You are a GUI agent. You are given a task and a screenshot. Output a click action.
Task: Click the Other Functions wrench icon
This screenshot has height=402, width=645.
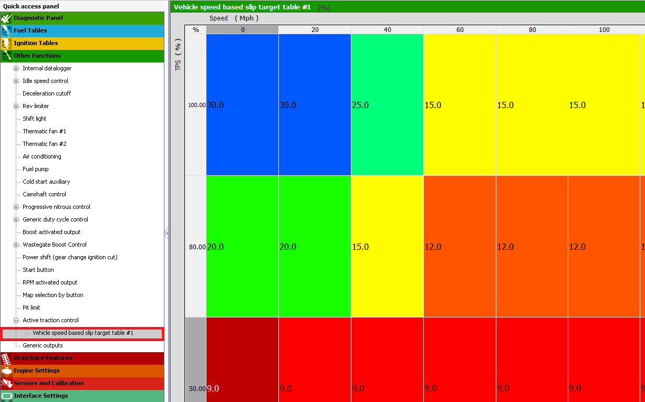[x=6, y=56]
